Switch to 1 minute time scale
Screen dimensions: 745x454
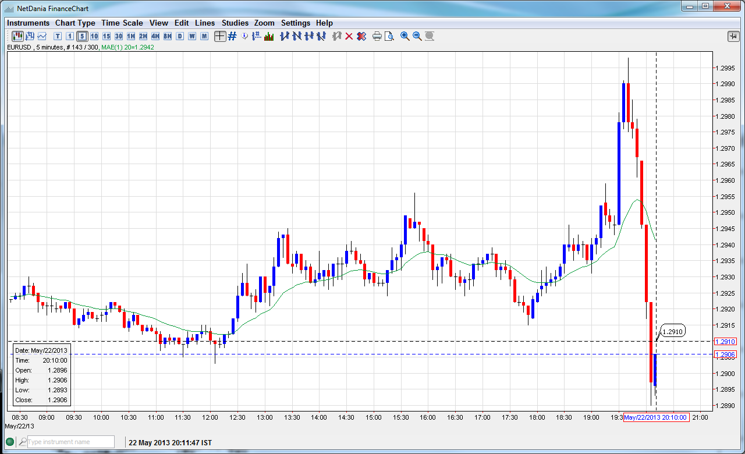70,36
